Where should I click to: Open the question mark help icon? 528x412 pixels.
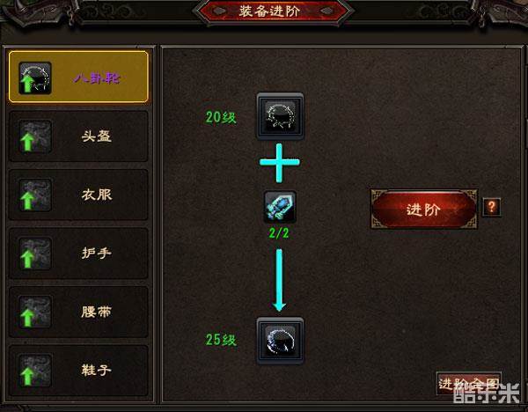tap(491, 207)
